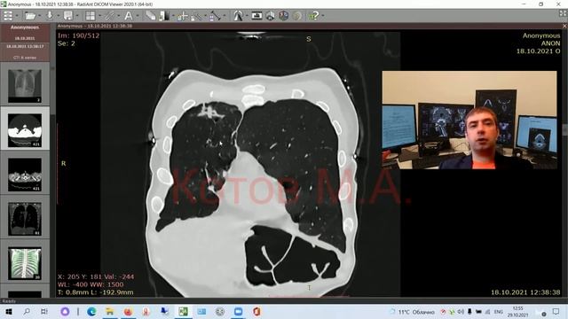Viewport: 568px width, 319px height.
Task: Select the pan/move image tool
Action: coord(183,16)
